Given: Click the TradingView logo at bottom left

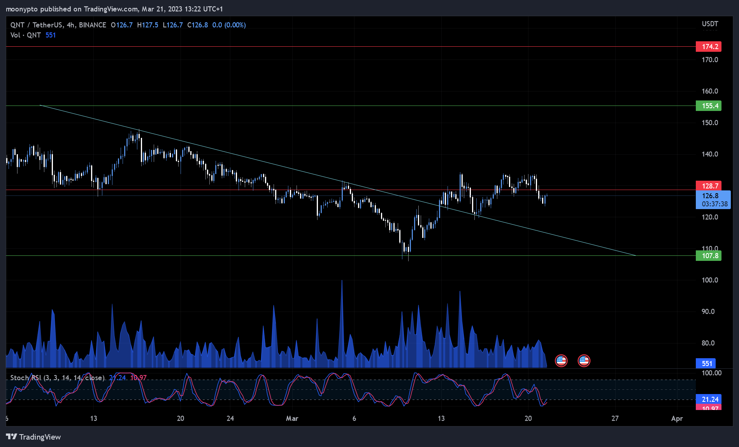Looking at the screenshot, I should tap(33, 437).
